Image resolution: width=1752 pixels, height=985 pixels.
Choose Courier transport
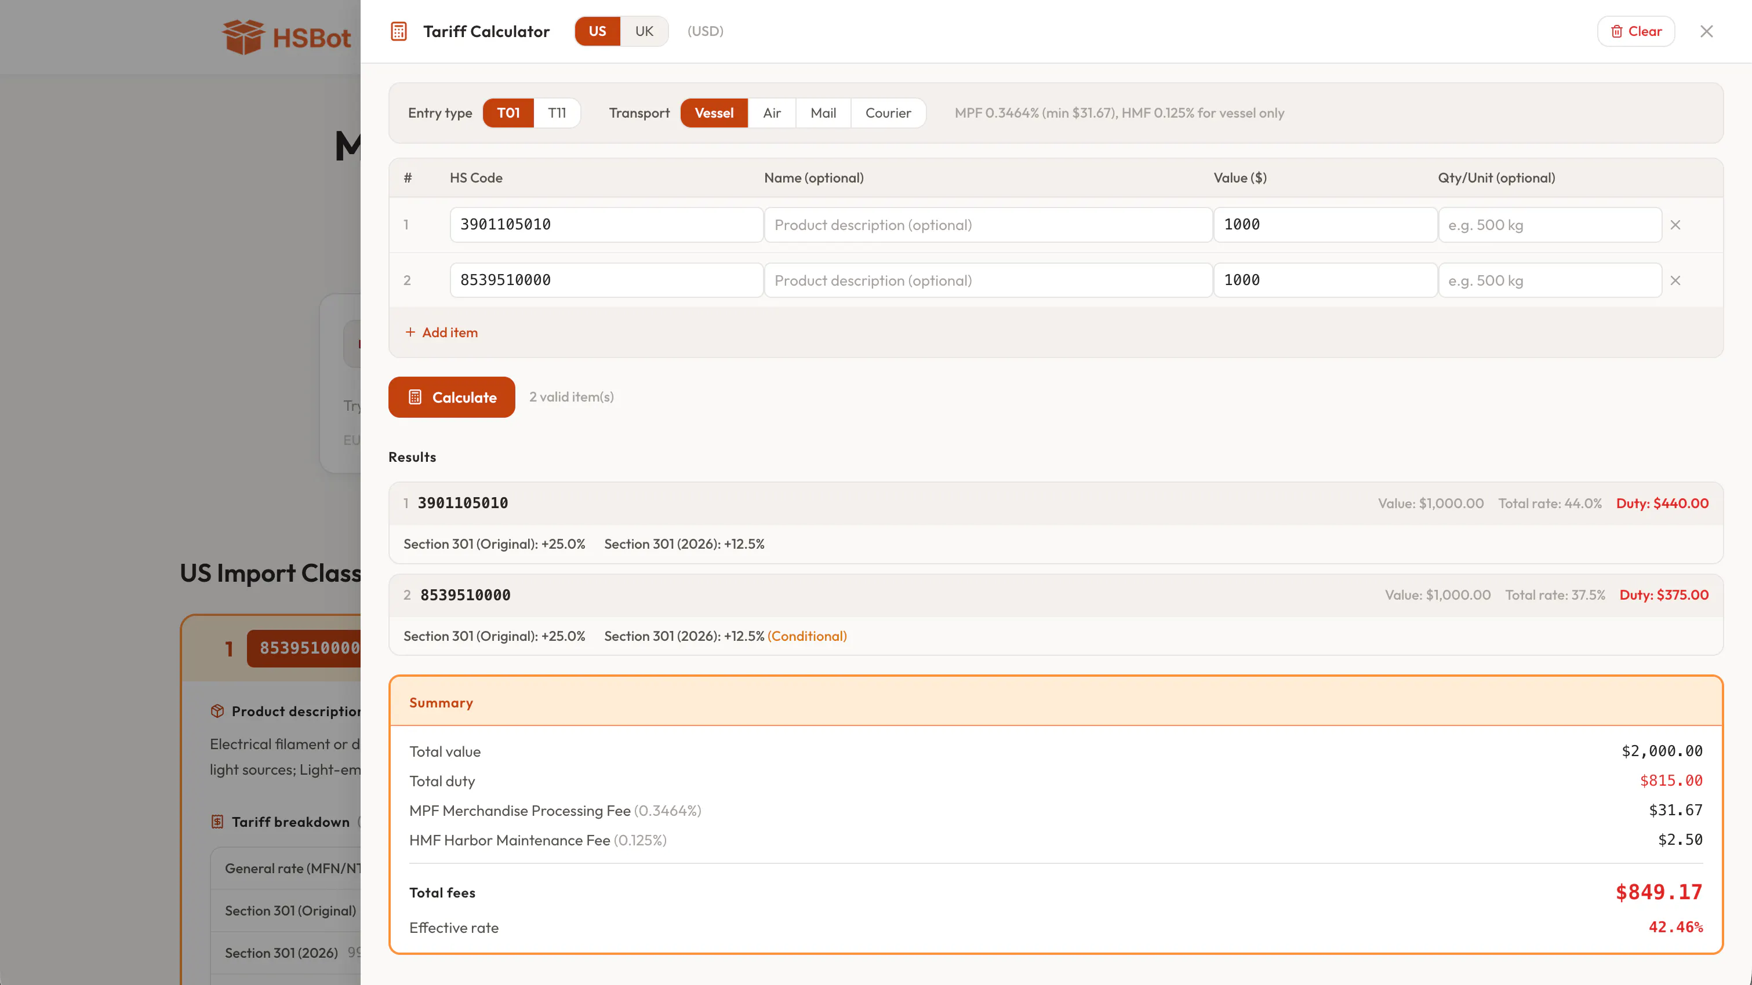(888, 113)
